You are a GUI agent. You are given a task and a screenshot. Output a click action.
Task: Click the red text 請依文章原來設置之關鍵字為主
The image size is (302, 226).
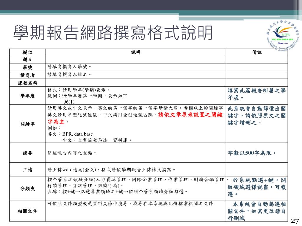[135, 118]
